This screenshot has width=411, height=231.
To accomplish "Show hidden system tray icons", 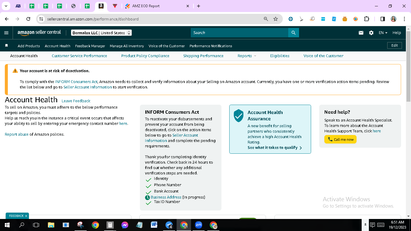I will (x=365, y=225).
